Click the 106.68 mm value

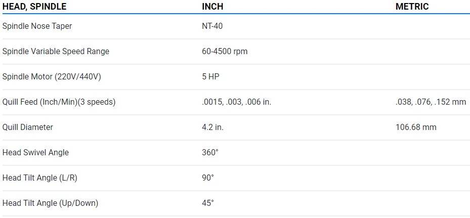(416, 127)
